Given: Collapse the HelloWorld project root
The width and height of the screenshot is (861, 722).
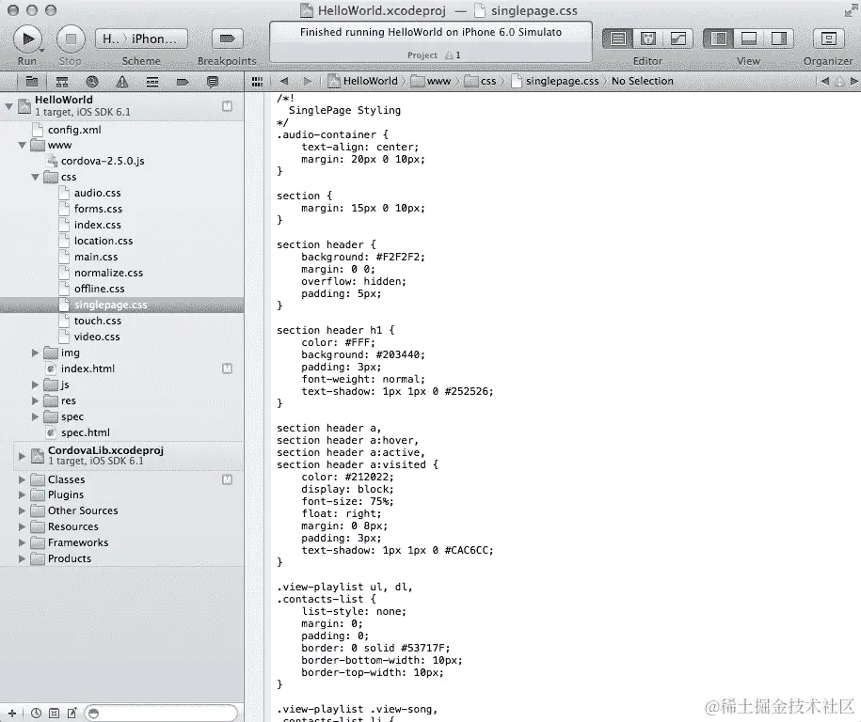Looking at the screenshot, I should (8, 106).
